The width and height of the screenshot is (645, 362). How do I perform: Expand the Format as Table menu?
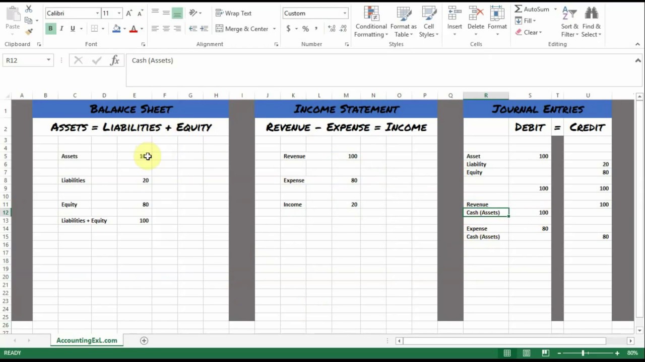[403, 22]
